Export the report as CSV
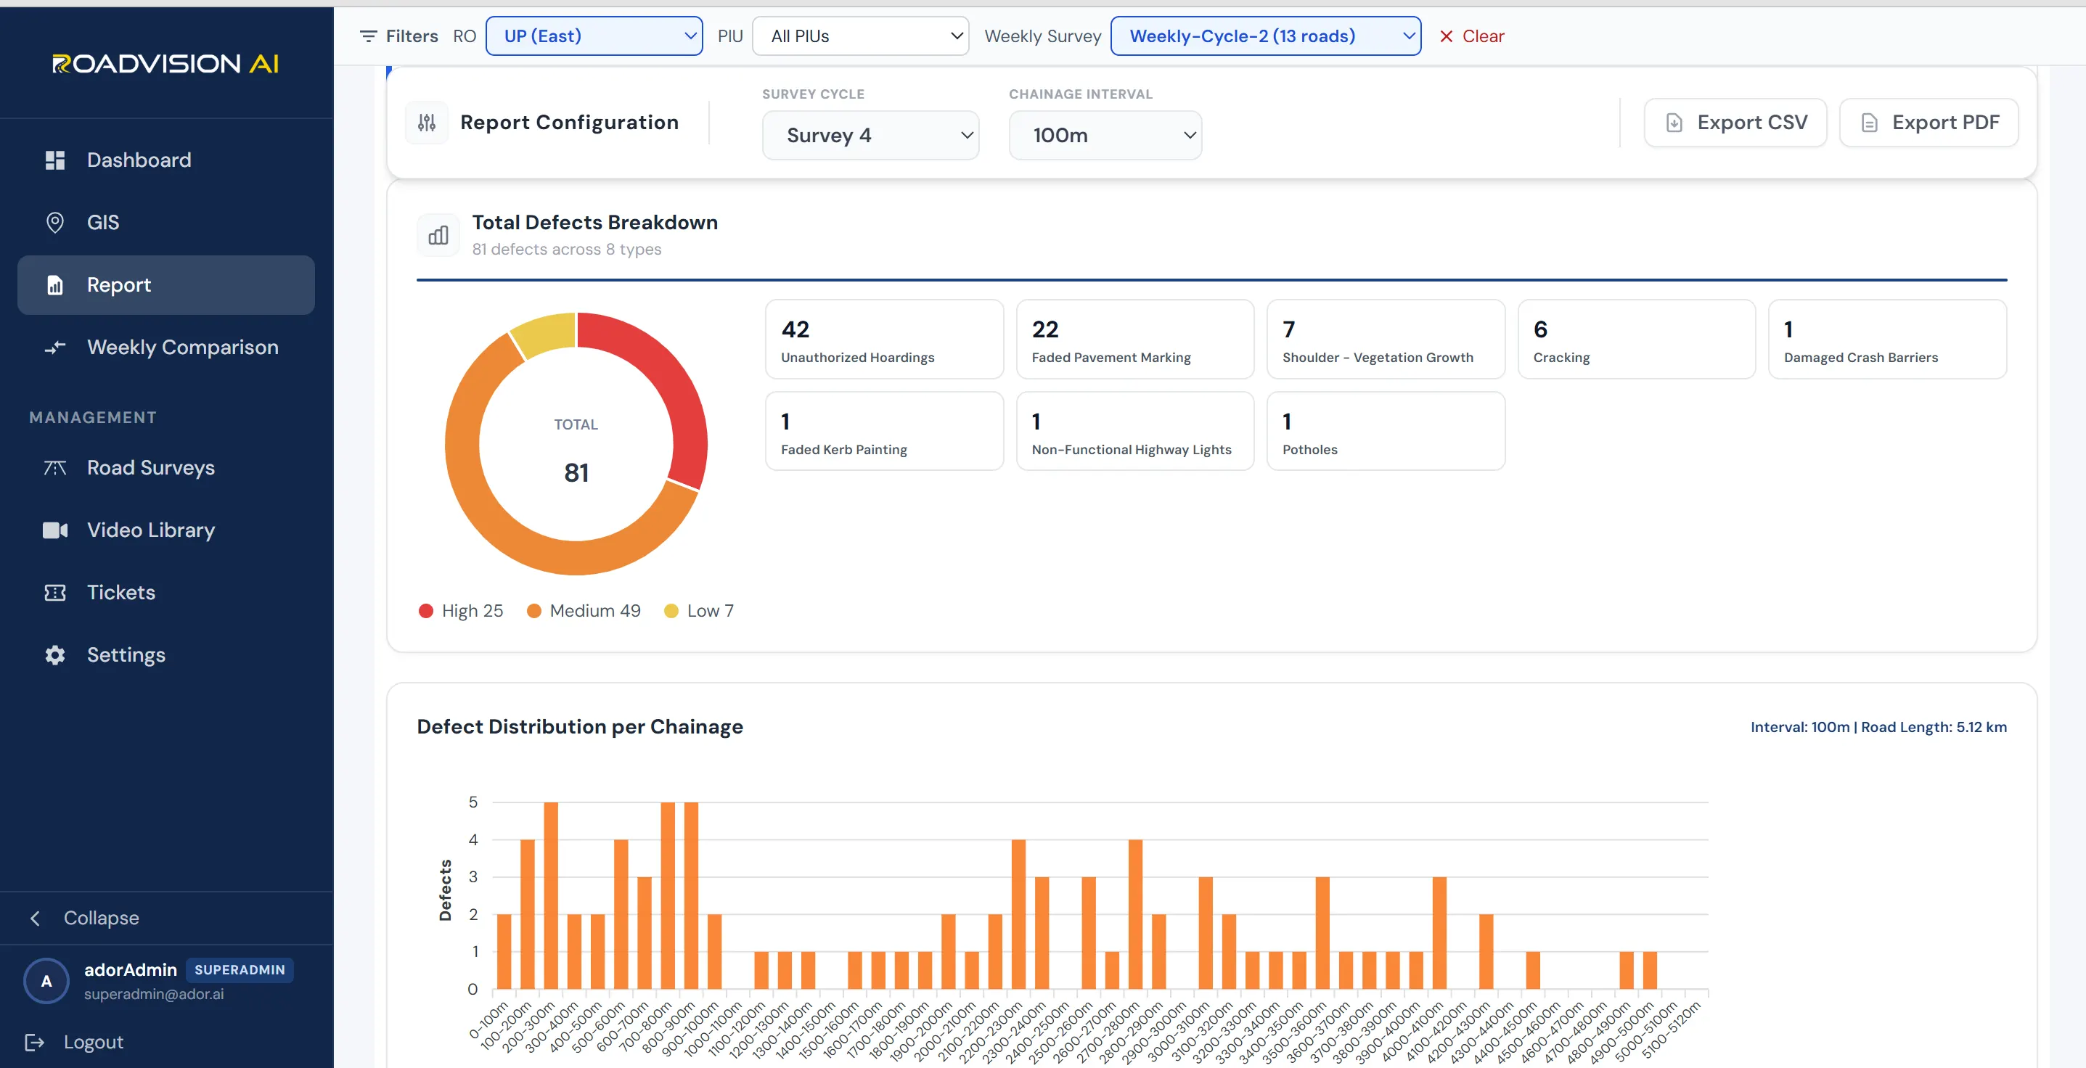 point(1735,123)
